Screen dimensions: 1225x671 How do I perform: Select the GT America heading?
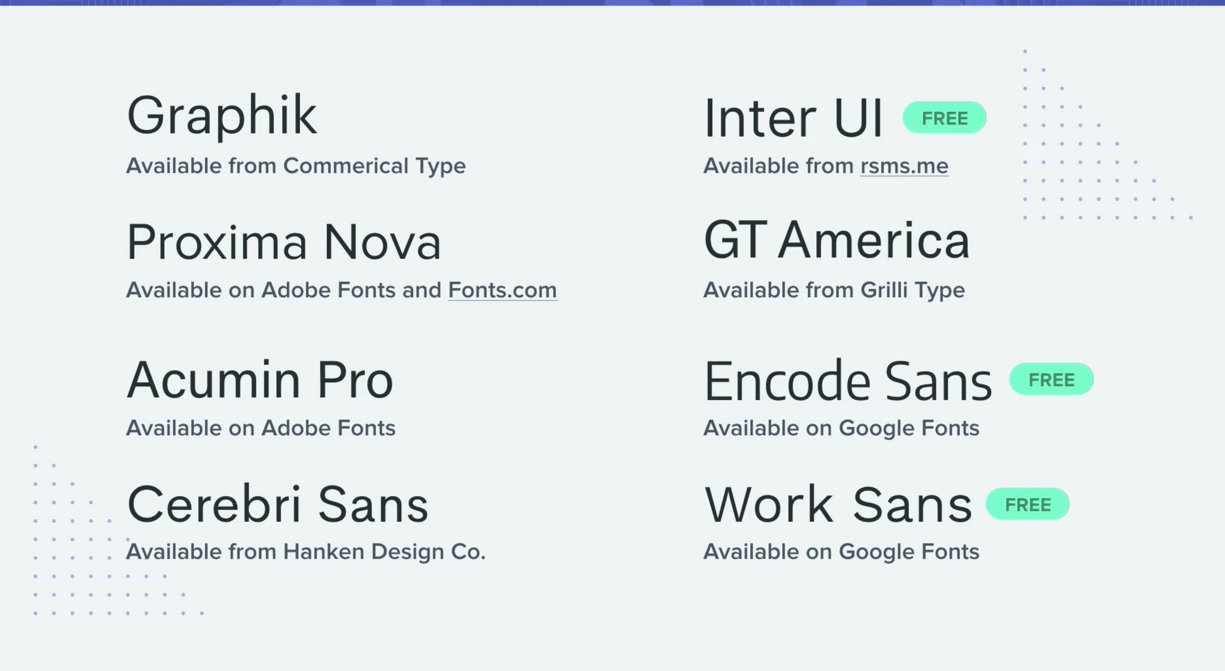pos(836,242)
